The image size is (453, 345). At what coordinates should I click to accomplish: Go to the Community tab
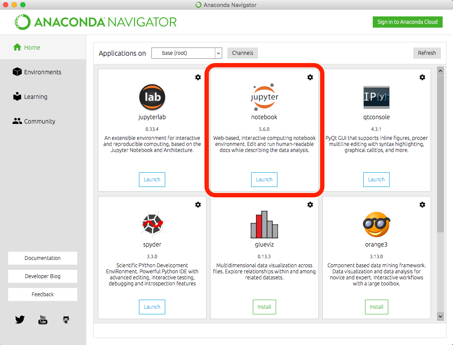click(x=40, y=121)
